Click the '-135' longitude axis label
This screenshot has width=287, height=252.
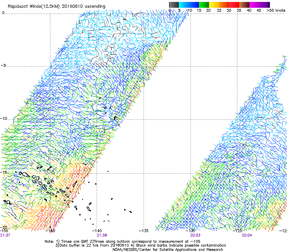143,231
